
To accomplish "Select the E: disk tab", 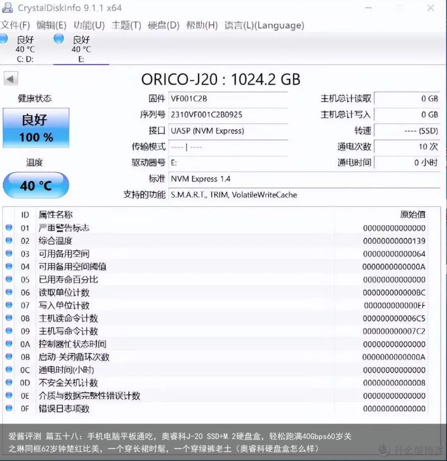I will point(81,49).
